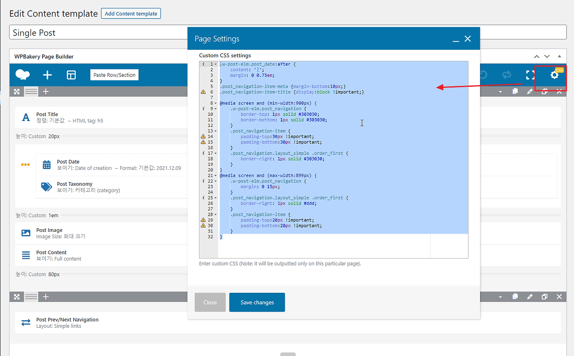This screenshot has height=356, width=574.
Task: Click the warning icon on CSS line 14
Action: 203,136
